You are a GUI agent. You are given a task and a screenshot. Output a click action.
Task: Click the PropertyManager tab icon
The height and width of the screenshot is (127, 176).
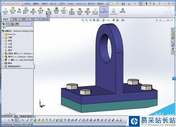[x=8, y=24]
